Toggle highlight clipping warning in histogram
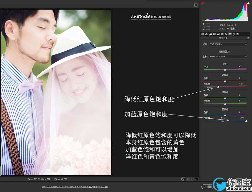Image resolution: width=252 pixels, height=192 pixels. pyautogui.click(x=248, y=4)
